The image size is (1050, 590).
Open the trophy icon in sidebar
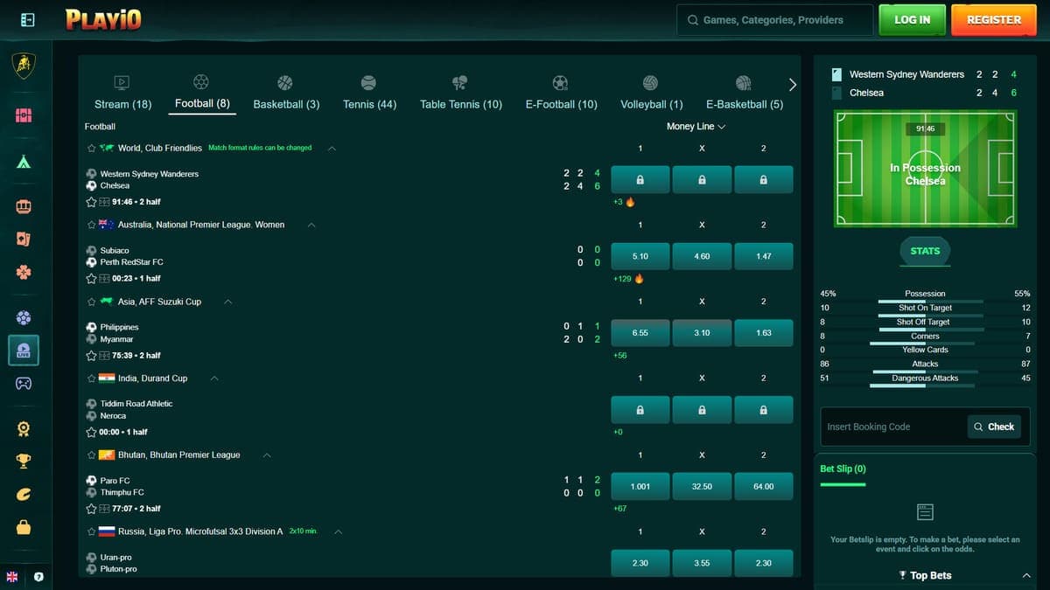click(x=24, y=461)
